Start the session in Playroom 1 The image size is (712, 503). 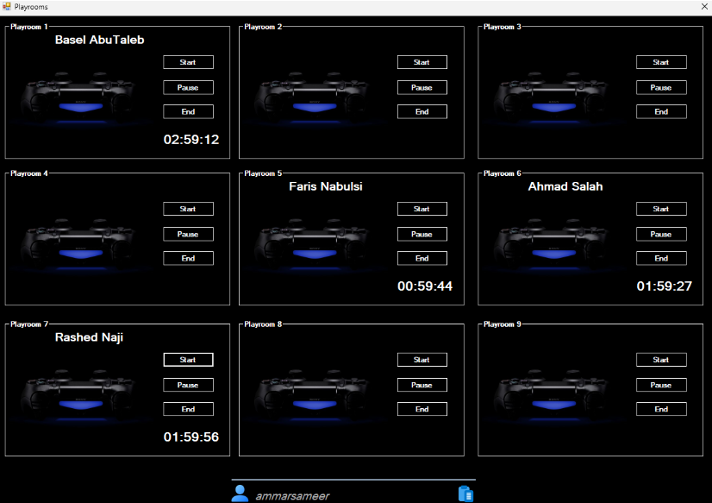click(x=188, y=62)
